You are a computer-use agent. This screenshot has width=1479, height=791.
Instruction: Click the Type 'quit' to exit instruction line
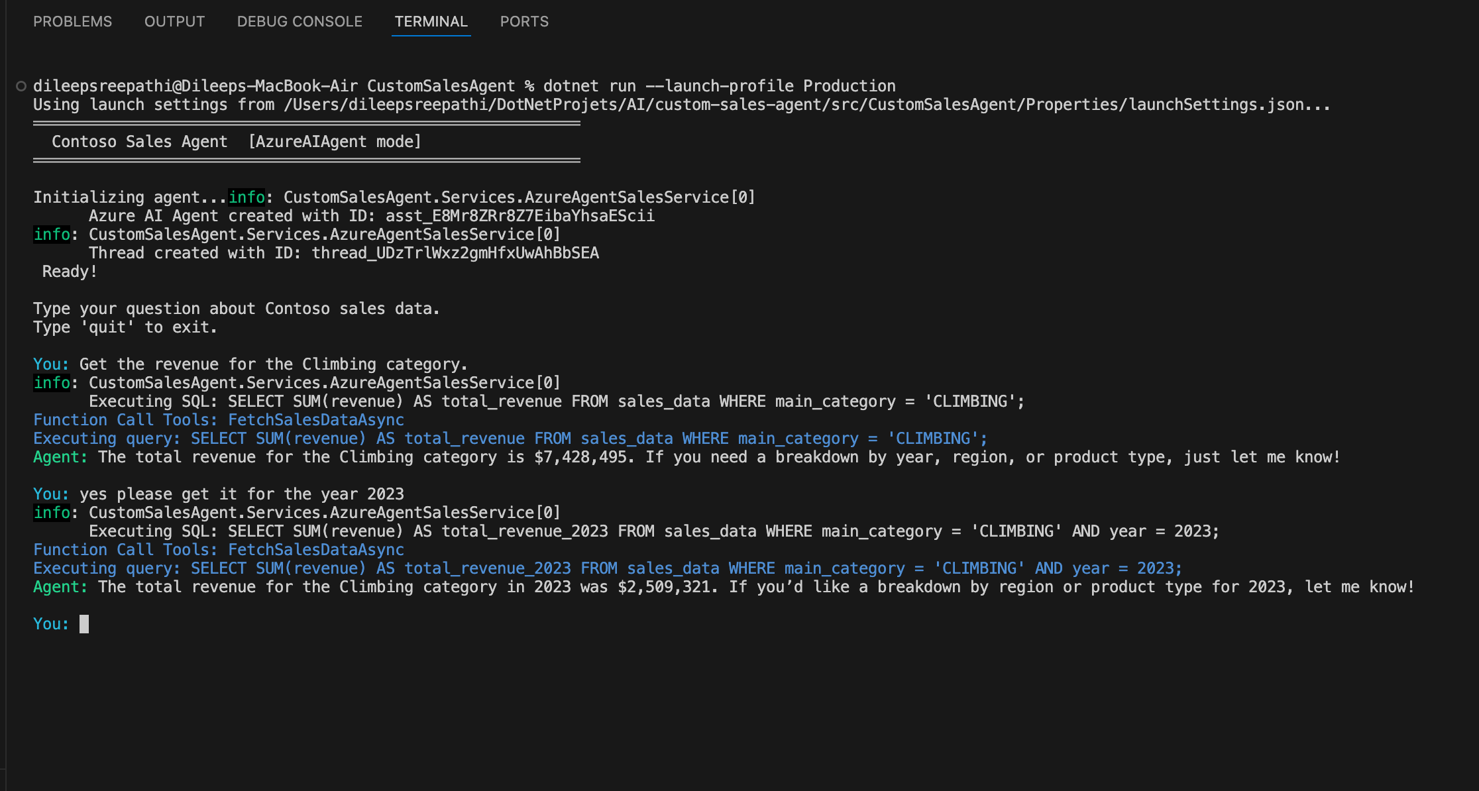click(x=125, y=327)
